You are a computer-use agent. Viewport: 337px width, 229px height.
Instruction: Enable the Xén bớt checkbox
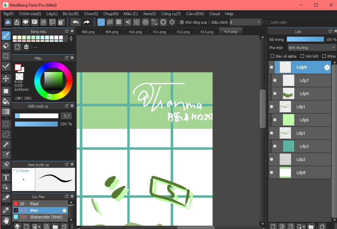point(302,56)
